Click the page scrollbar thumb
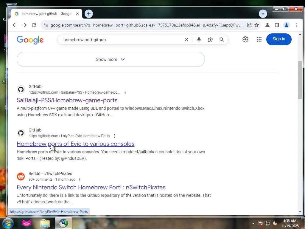Image resolution: width=305 pixels, height=229 pixels. (x=300, y=80)
